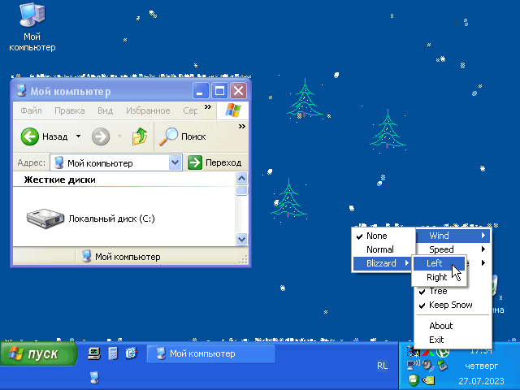Open the NVIDIA tray icon
Screen dimensions: 520x390
tap(428, 379)
